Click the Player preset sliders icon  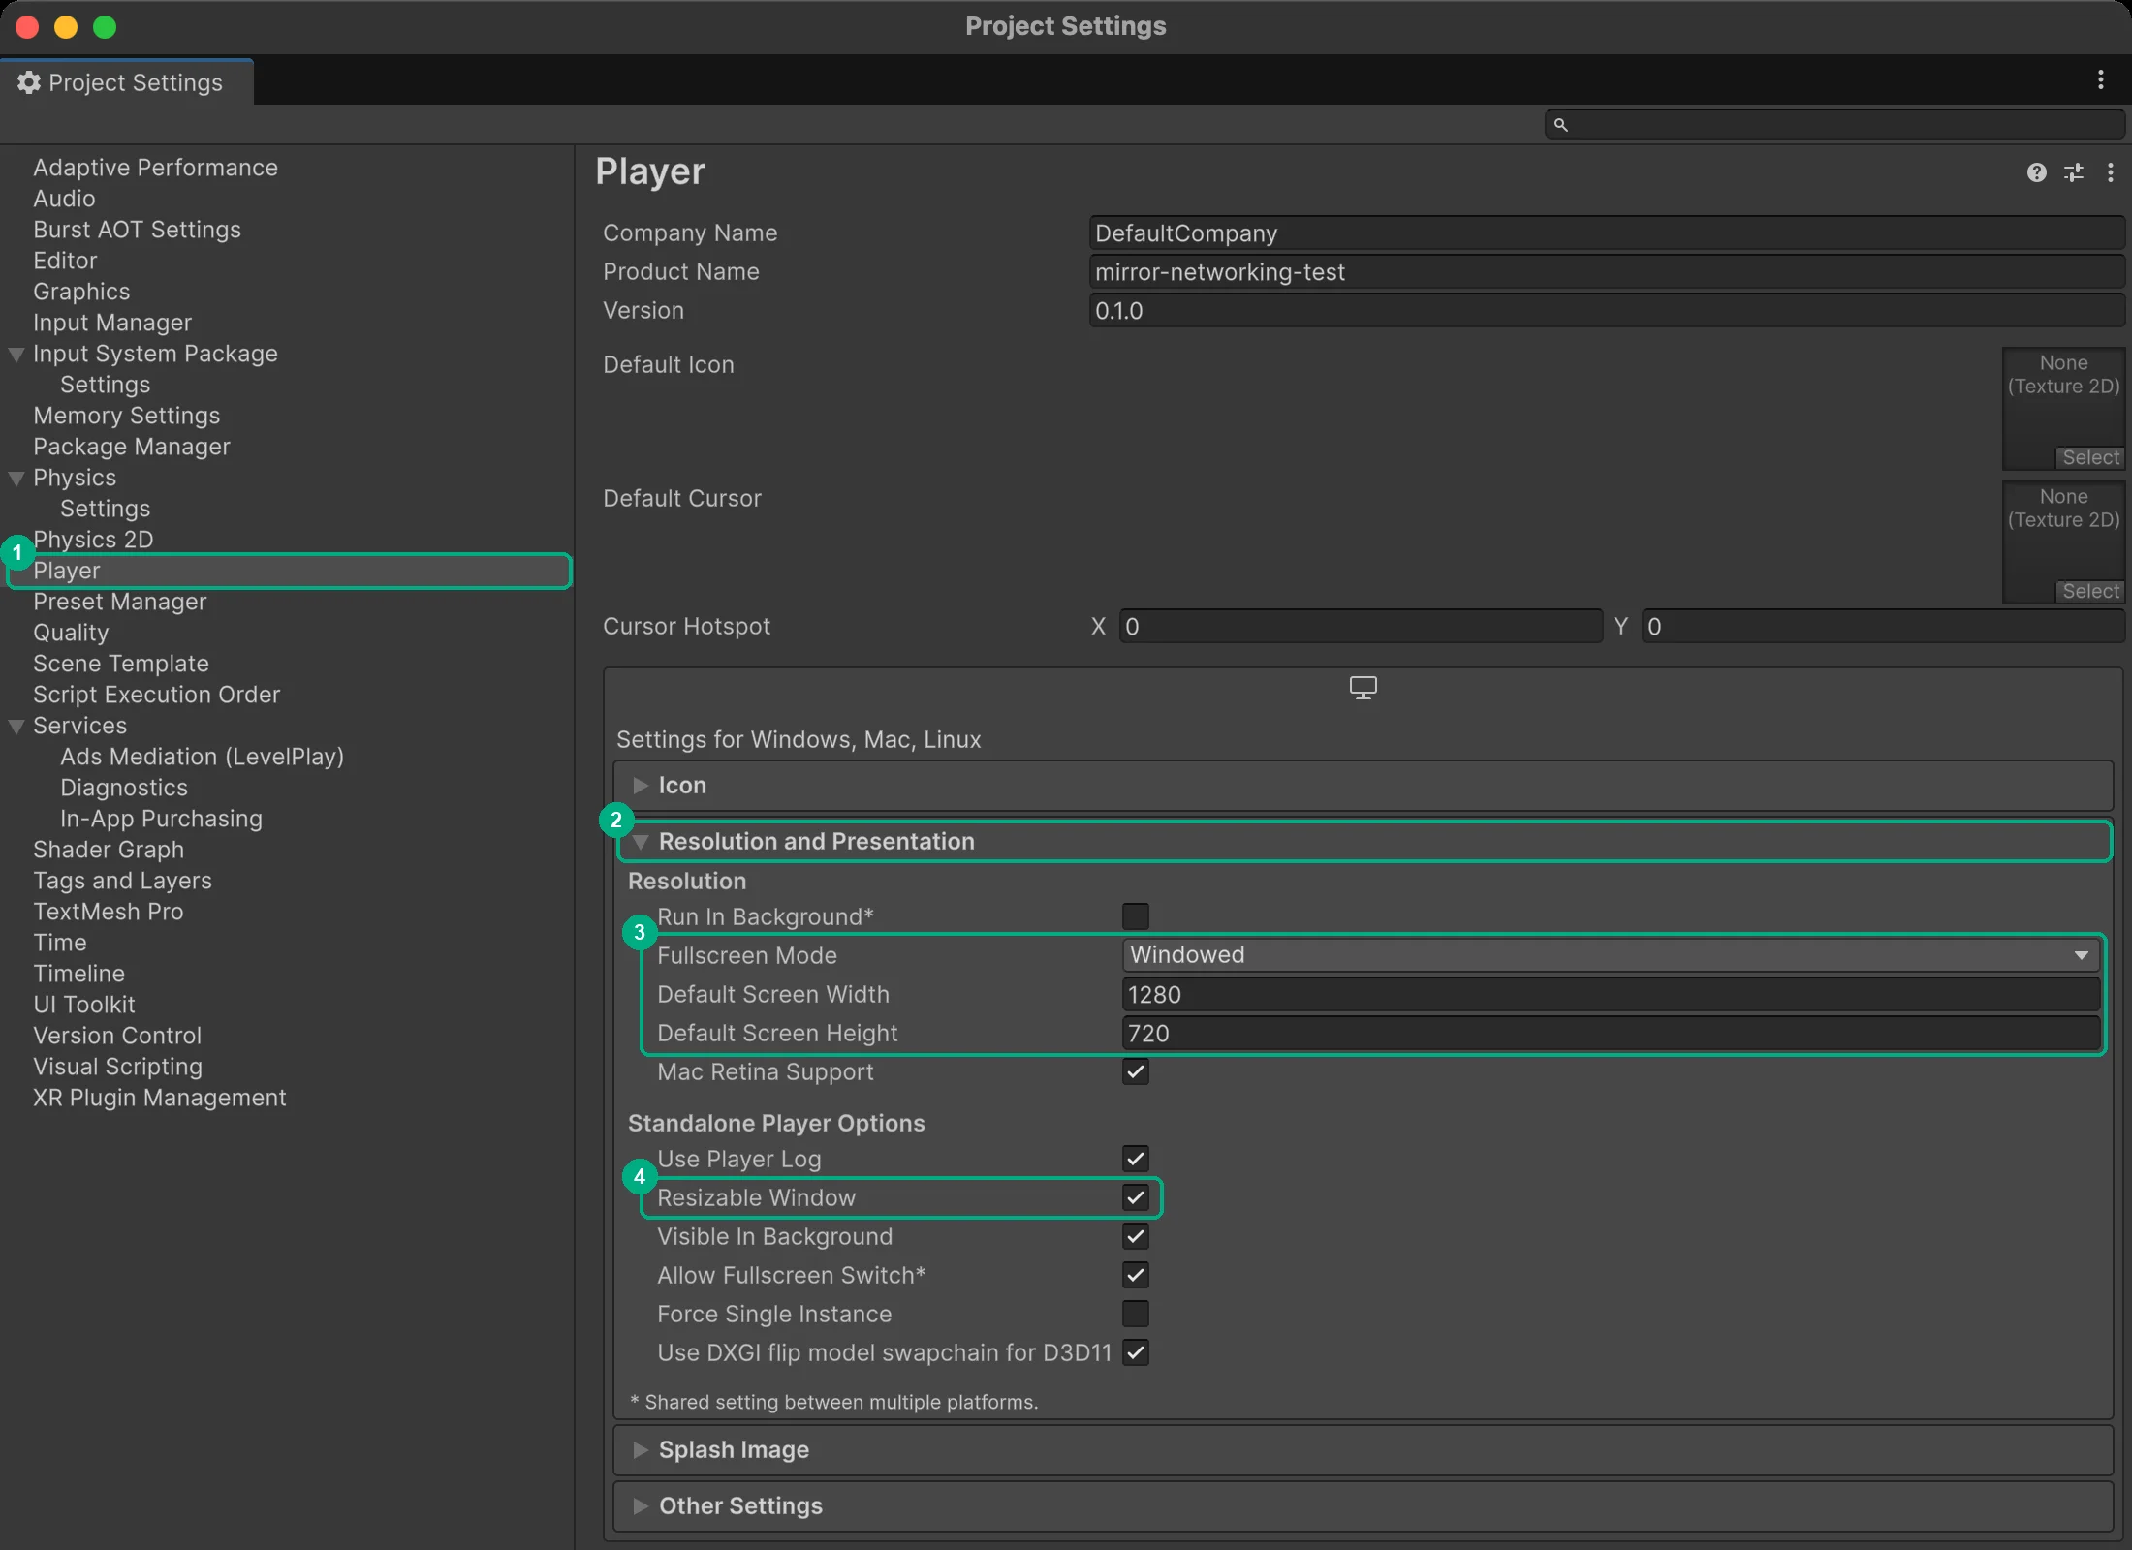[2073, 172]
